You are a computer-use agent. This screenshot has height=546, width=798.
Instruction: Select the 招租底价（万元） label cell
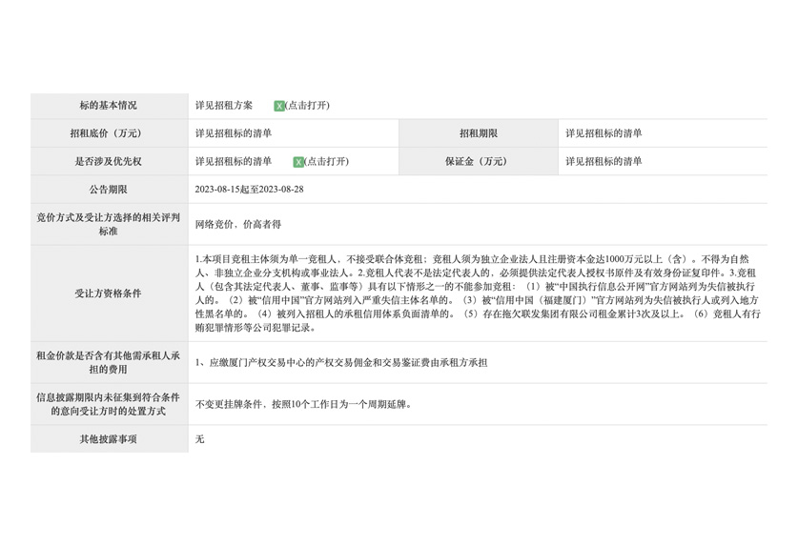tap(109, 133)
